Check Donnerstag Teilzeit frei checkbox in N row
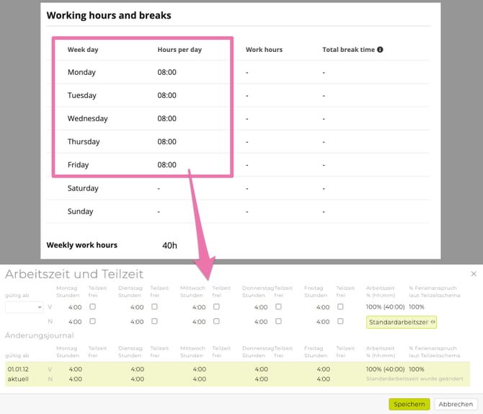 (278, 322)
